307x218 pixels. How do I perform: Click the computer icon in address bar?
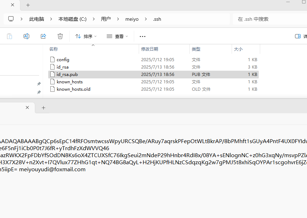(x=11, y=19)
